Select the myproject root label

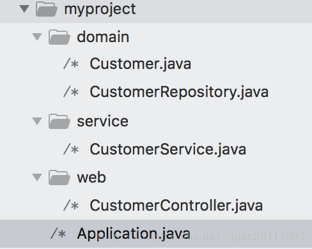pyautogui.click(x=100, y=10)
